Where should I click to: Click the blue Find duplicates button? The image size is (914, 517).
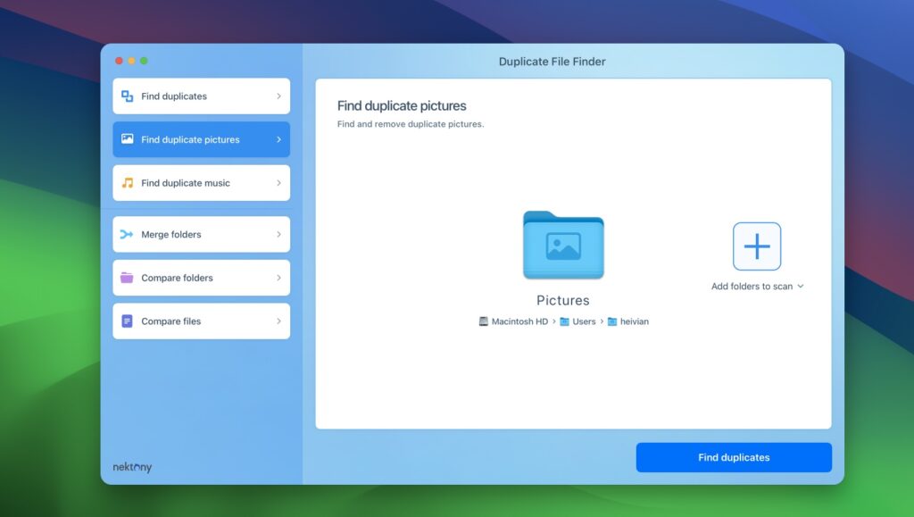733,457
